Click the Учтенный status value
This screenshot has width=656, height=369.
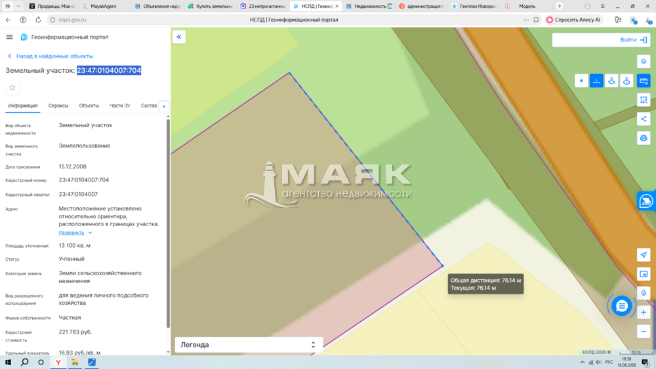pyautogui.click(x=72, y=259)
